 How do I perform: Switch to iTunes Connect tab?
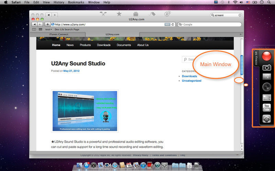pyautogui.click(x=59, y=35)
